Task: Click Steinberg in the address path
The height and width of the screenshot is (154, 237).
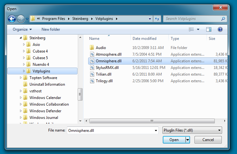Action: tap(80, 19)
